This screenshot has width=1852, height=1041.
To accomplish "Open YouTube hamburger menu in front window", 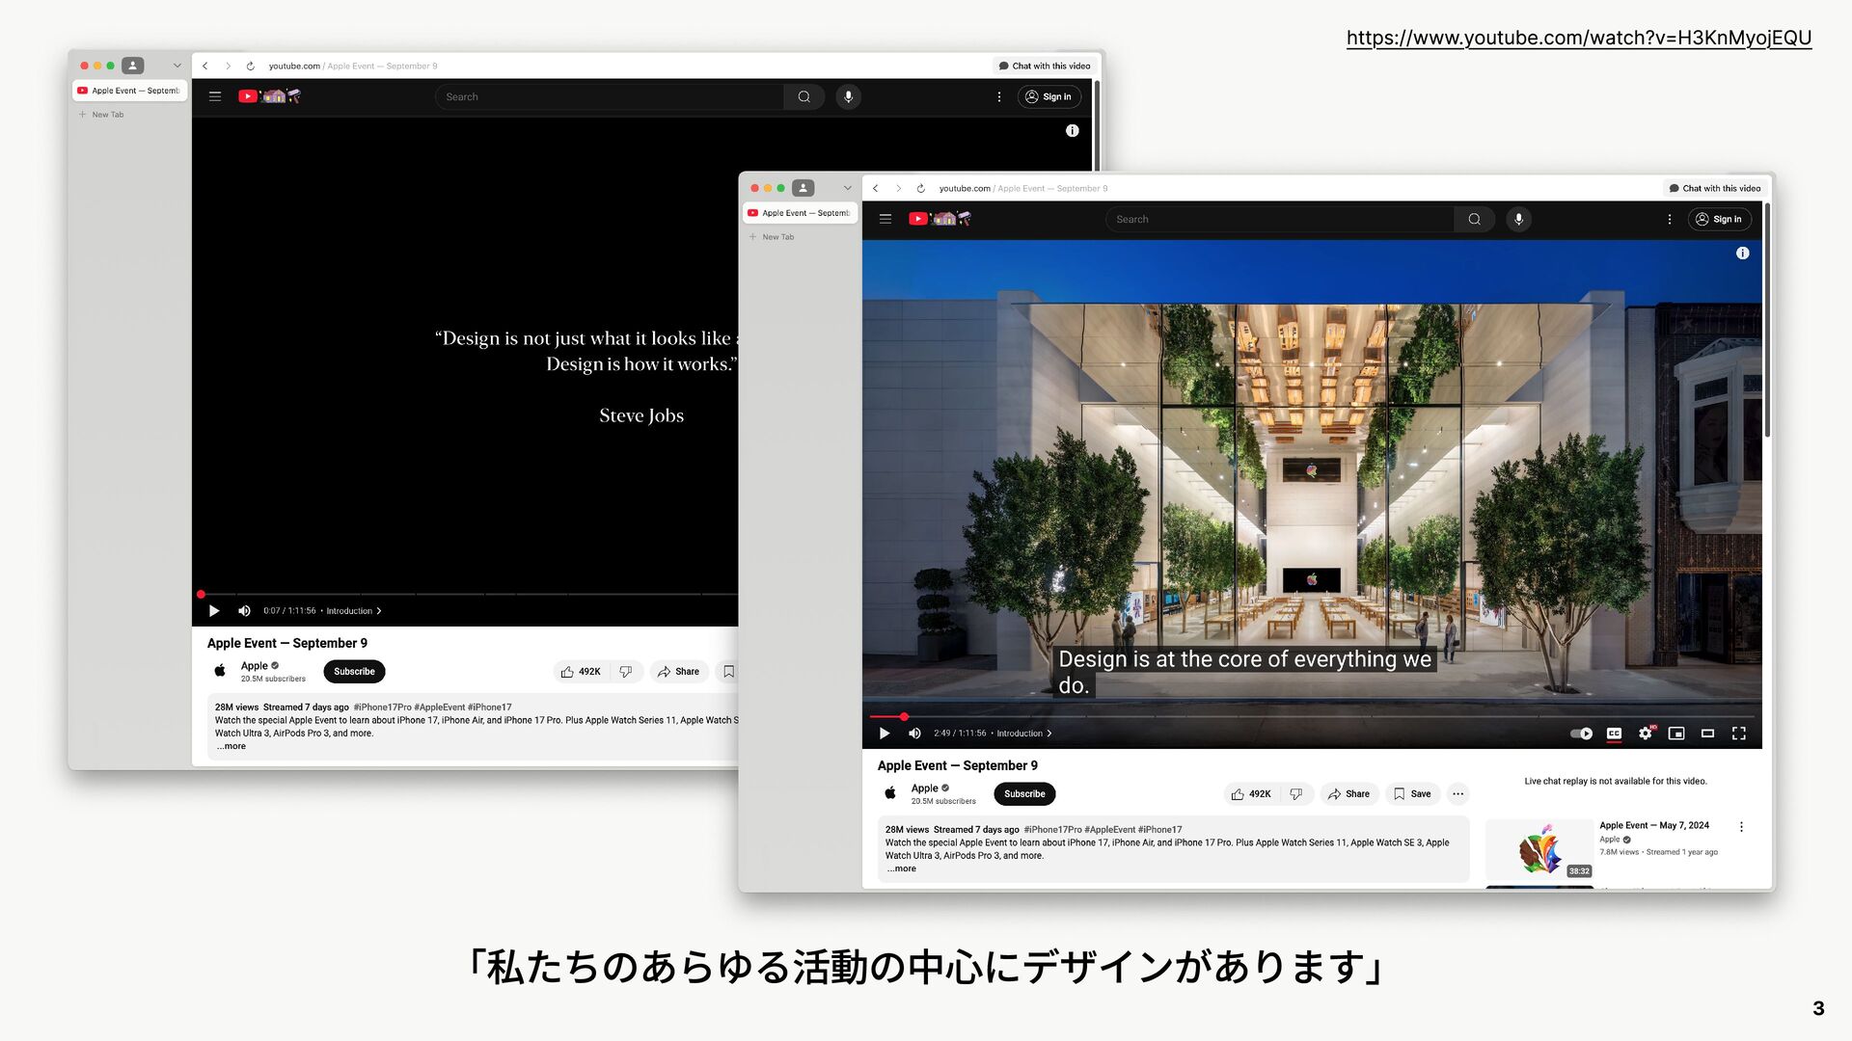I will pos(885,219).
